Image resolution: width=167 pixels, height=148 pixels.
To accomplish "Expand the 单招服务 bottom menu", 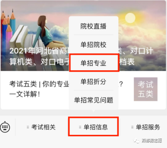I will [145, 127].
